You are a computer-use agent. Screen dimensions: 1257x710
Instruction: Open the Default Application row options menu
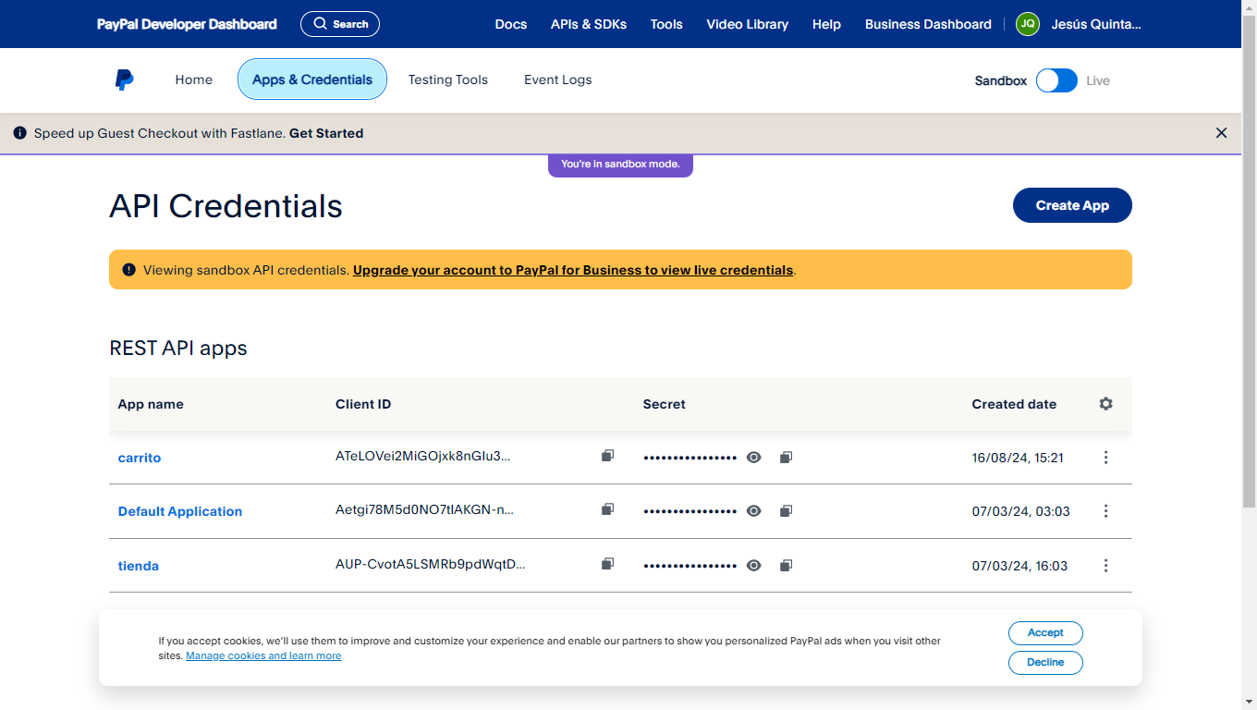tap(1105, 511)
